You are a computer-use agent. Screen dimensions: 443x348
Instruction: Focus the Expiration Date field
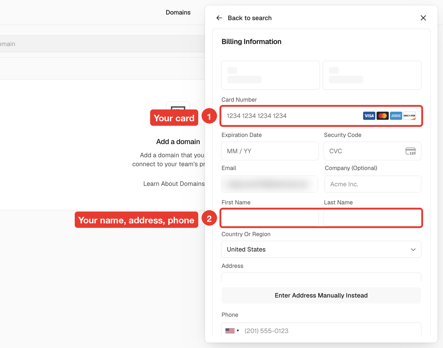coord(270,151)
